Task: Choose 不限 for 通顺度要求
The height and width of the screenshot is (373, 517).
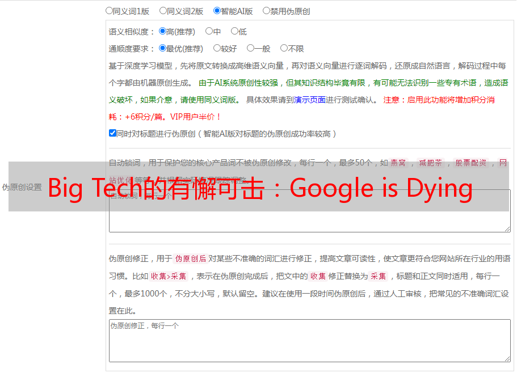Action: 284,48
